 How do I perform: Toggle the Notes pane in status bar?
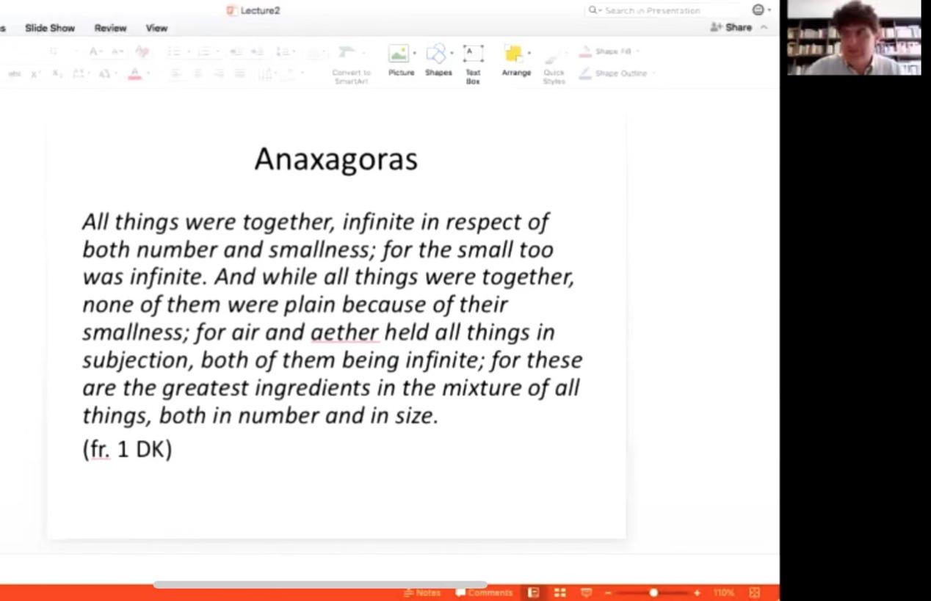point(422,593)
